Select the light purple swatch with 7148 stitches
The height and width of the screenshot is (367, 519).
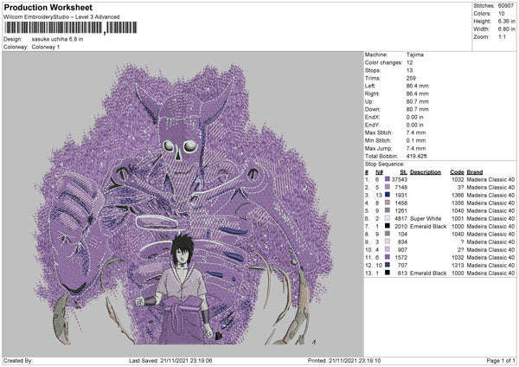tap(388, 187)
